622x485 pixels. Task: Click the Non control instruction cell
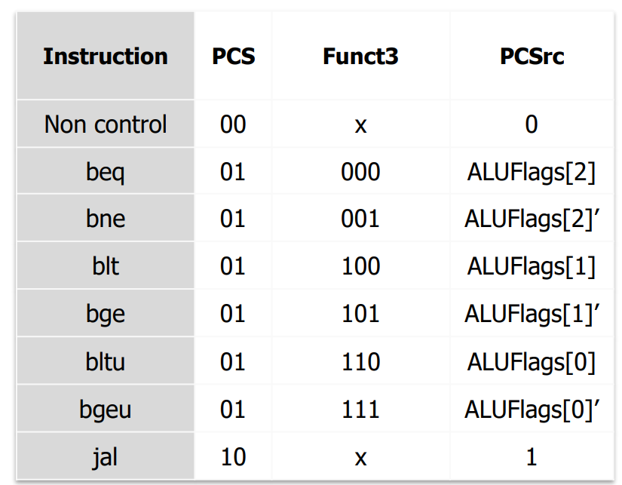tap(106, 124)
